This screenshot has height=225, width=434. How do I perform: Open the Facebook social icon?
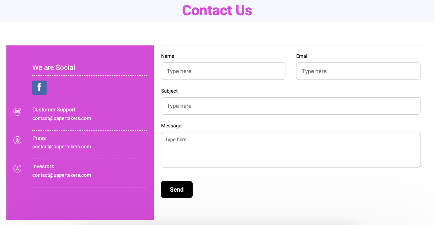[x=39, y=88]
